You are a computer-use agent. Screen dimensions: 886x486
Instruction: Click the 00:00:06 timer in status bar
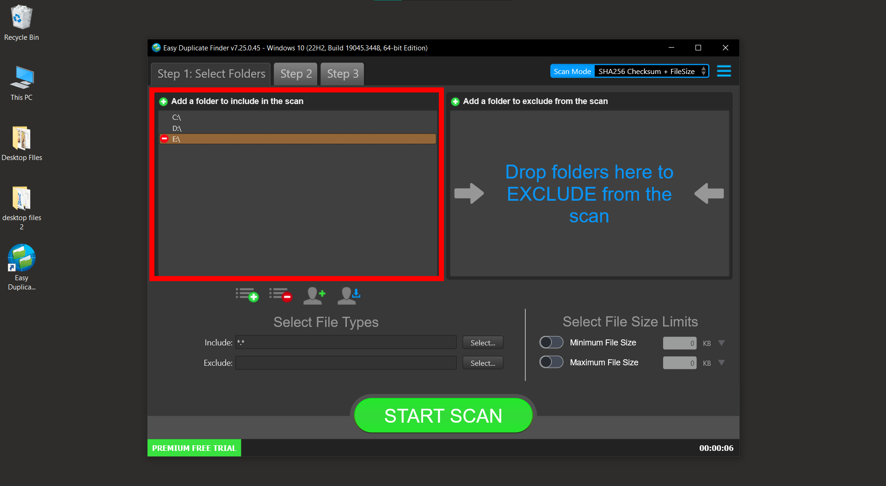pyautogui.click(x=716, y=448)
